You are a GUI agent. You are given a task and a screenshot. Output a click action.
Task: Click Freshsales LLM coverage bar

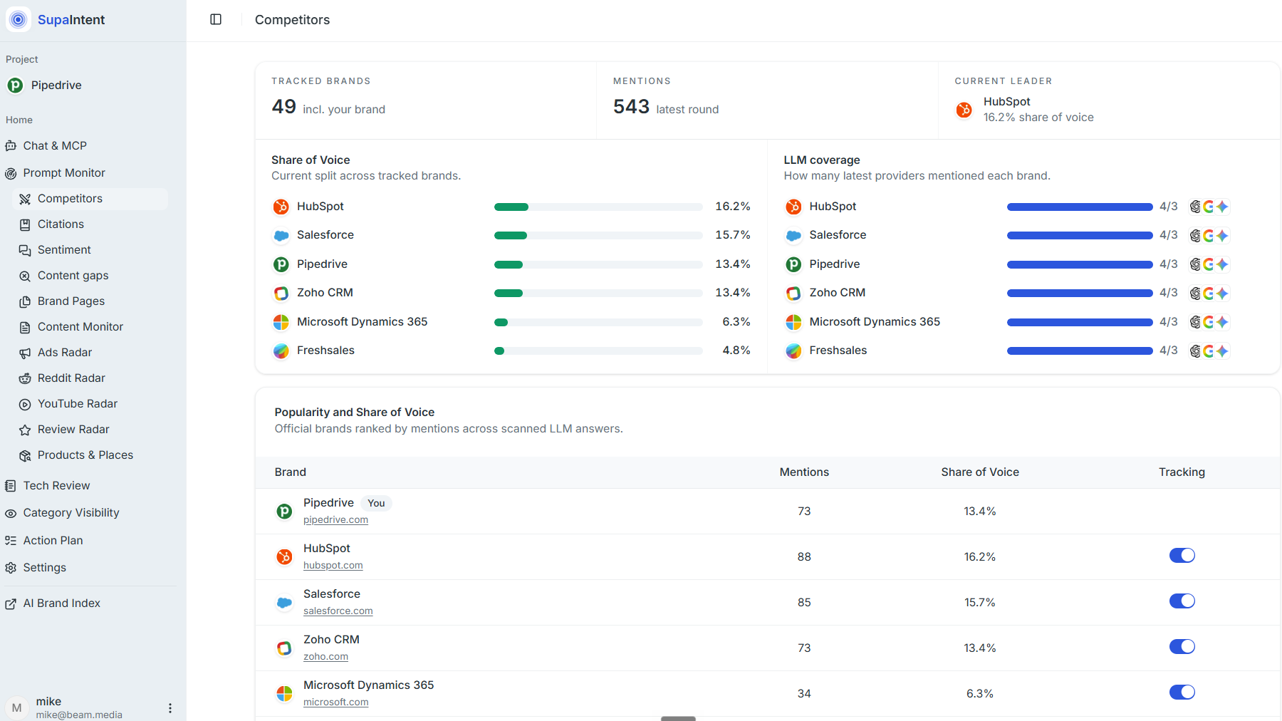pos(1080,351)
